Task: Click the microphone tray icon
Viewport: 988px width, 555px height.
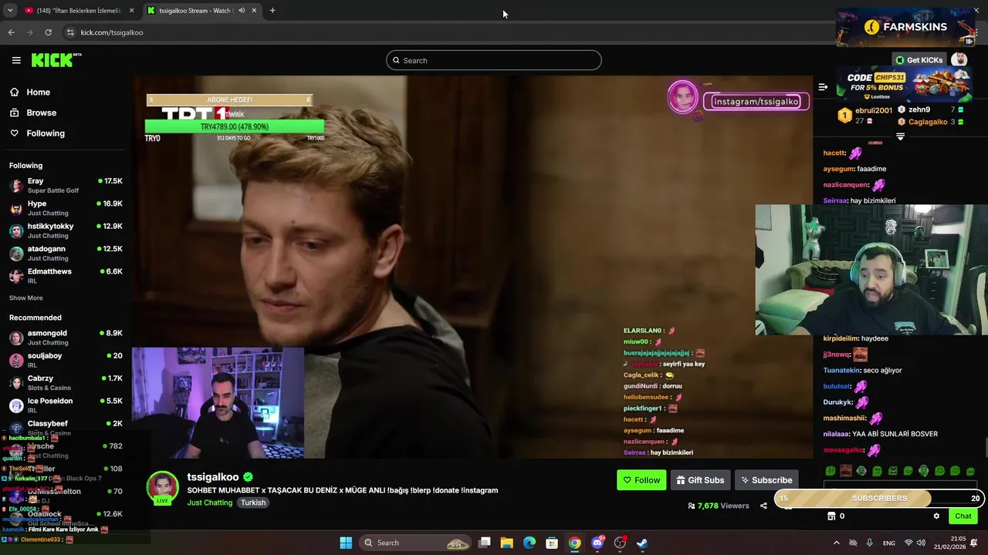Action: pos(870,543)
